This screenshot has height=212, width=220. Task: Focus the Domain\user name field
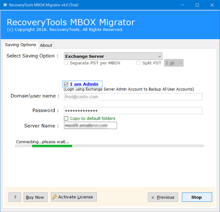tap(133, 97)
